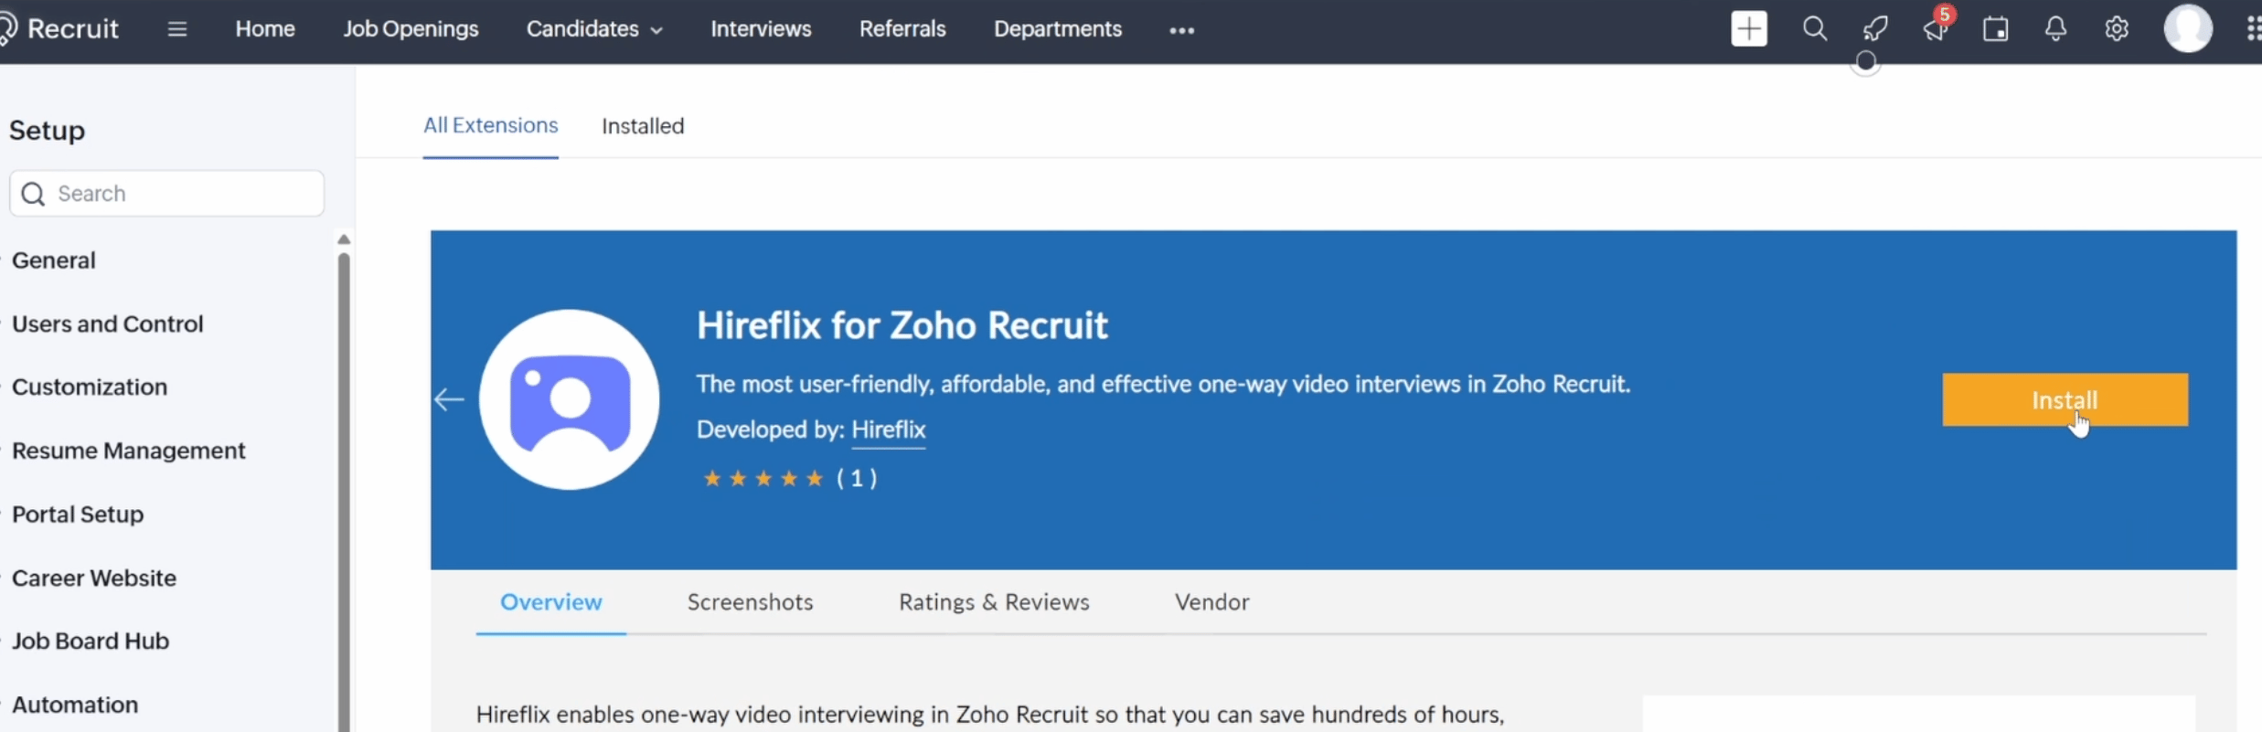The height and width of the screenshot is (732, 2262).
Task: Expand Customization section
Action: coord(89,387)
